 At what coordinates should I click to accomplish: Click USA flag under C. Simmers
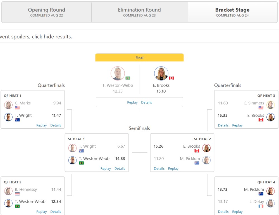click(261, 107)
